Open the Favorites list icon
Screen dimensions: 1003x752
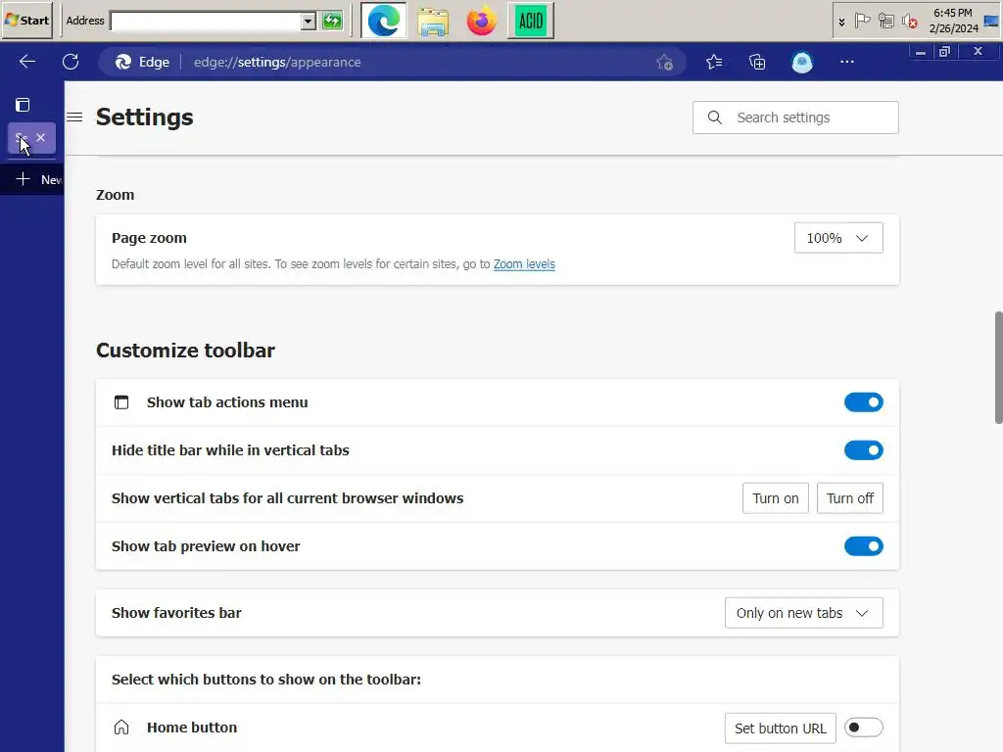coord(714,62)
